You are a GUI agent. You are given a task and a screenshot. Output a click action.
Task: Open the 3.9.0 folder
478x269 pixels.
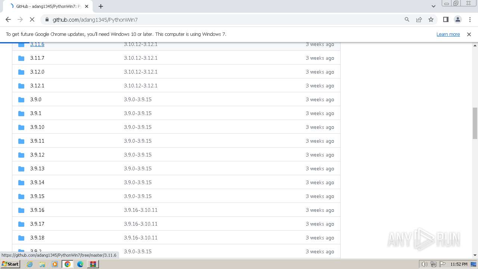(x=36, y=99)
